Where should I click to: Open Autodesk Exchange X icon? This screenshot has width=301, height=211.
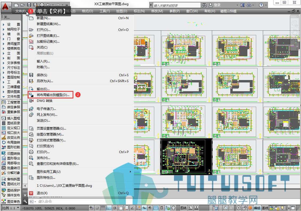(243, 5)
